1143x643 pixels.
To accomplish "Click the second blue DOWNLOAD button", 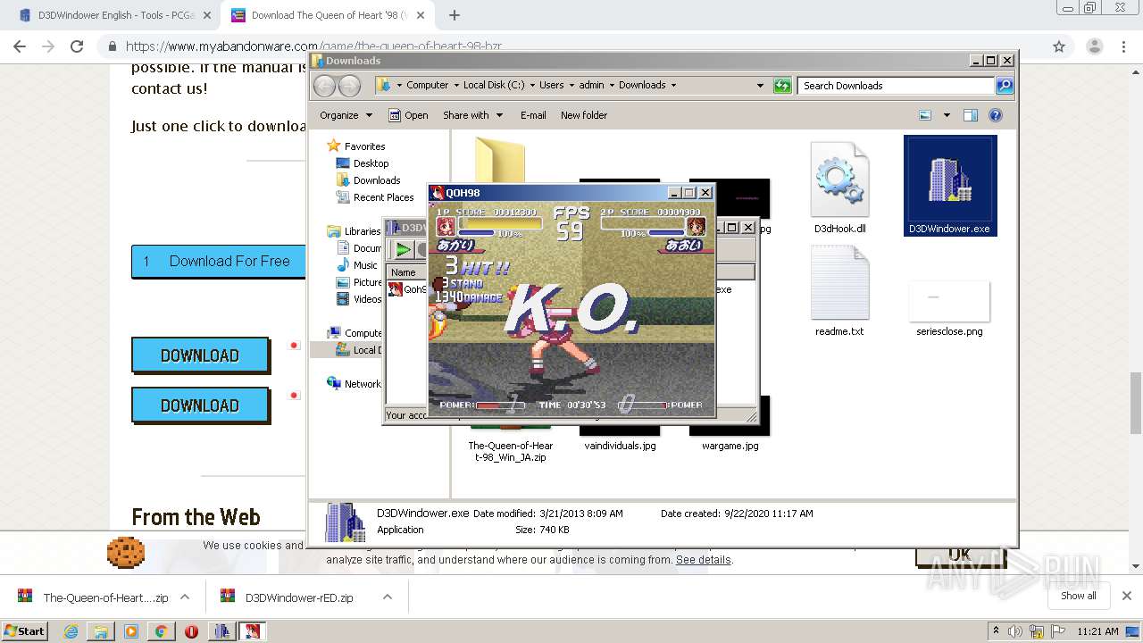I will pos(200,405).
